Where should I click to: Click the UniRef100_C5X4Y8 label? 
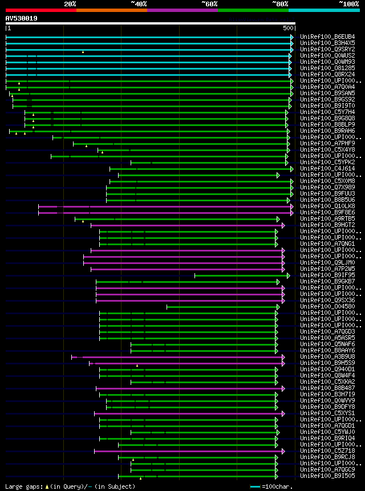327,149
